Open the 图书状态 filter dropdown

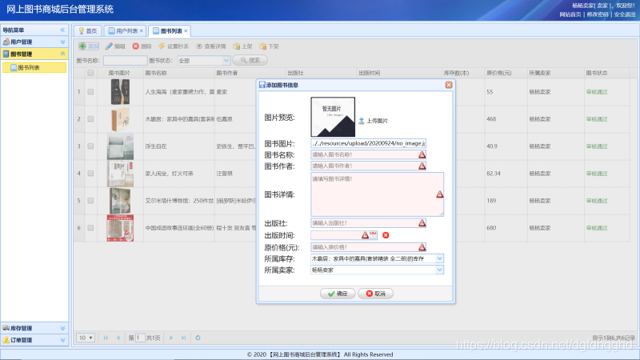(226, 61)
